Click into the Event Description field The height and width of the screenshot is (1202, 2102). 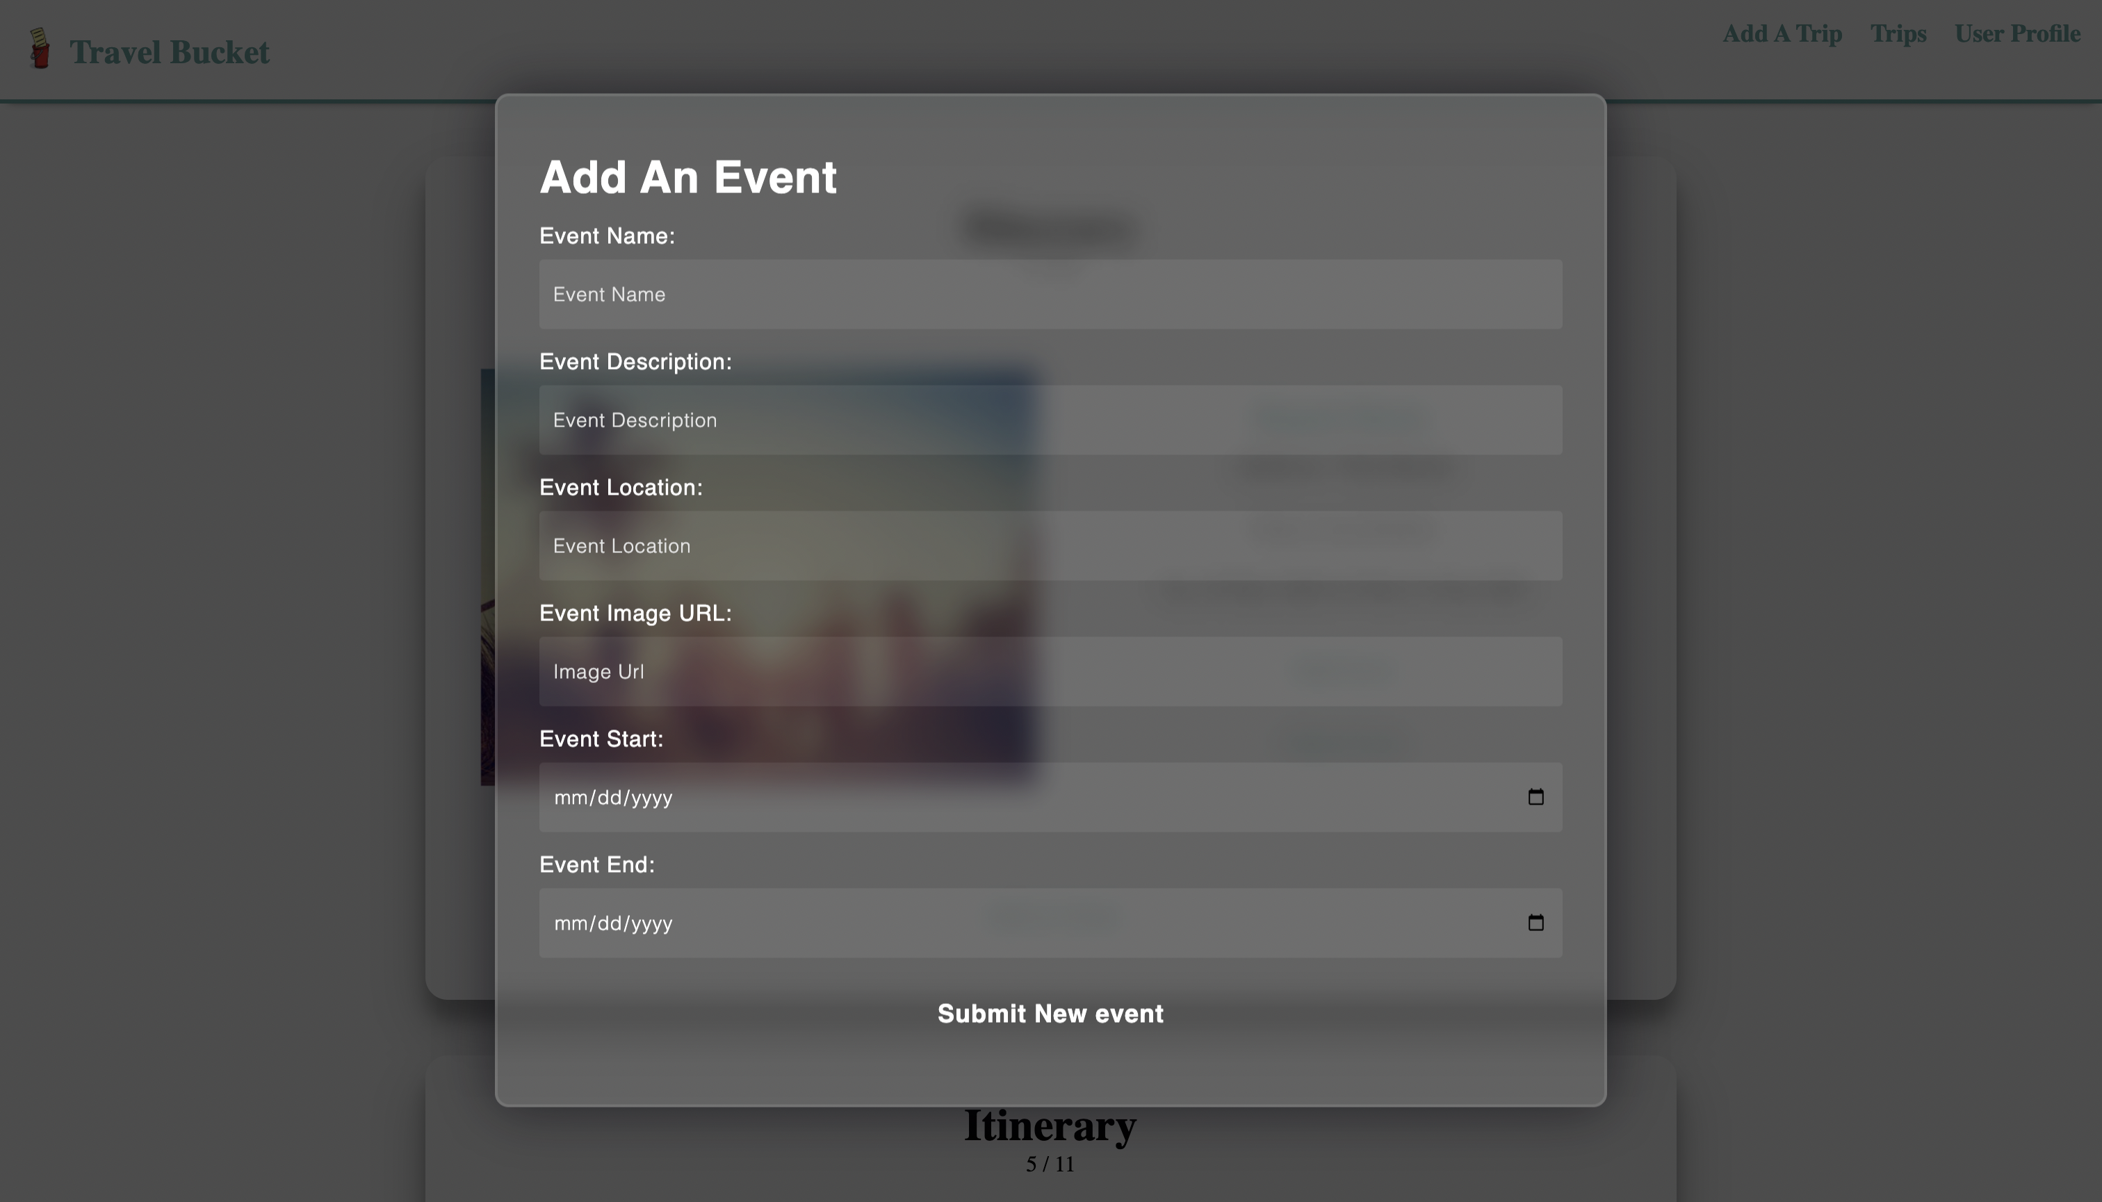tap(1050, 420)
